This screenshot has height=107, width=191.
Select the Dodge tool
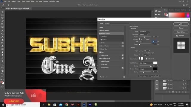coord(2,55)
